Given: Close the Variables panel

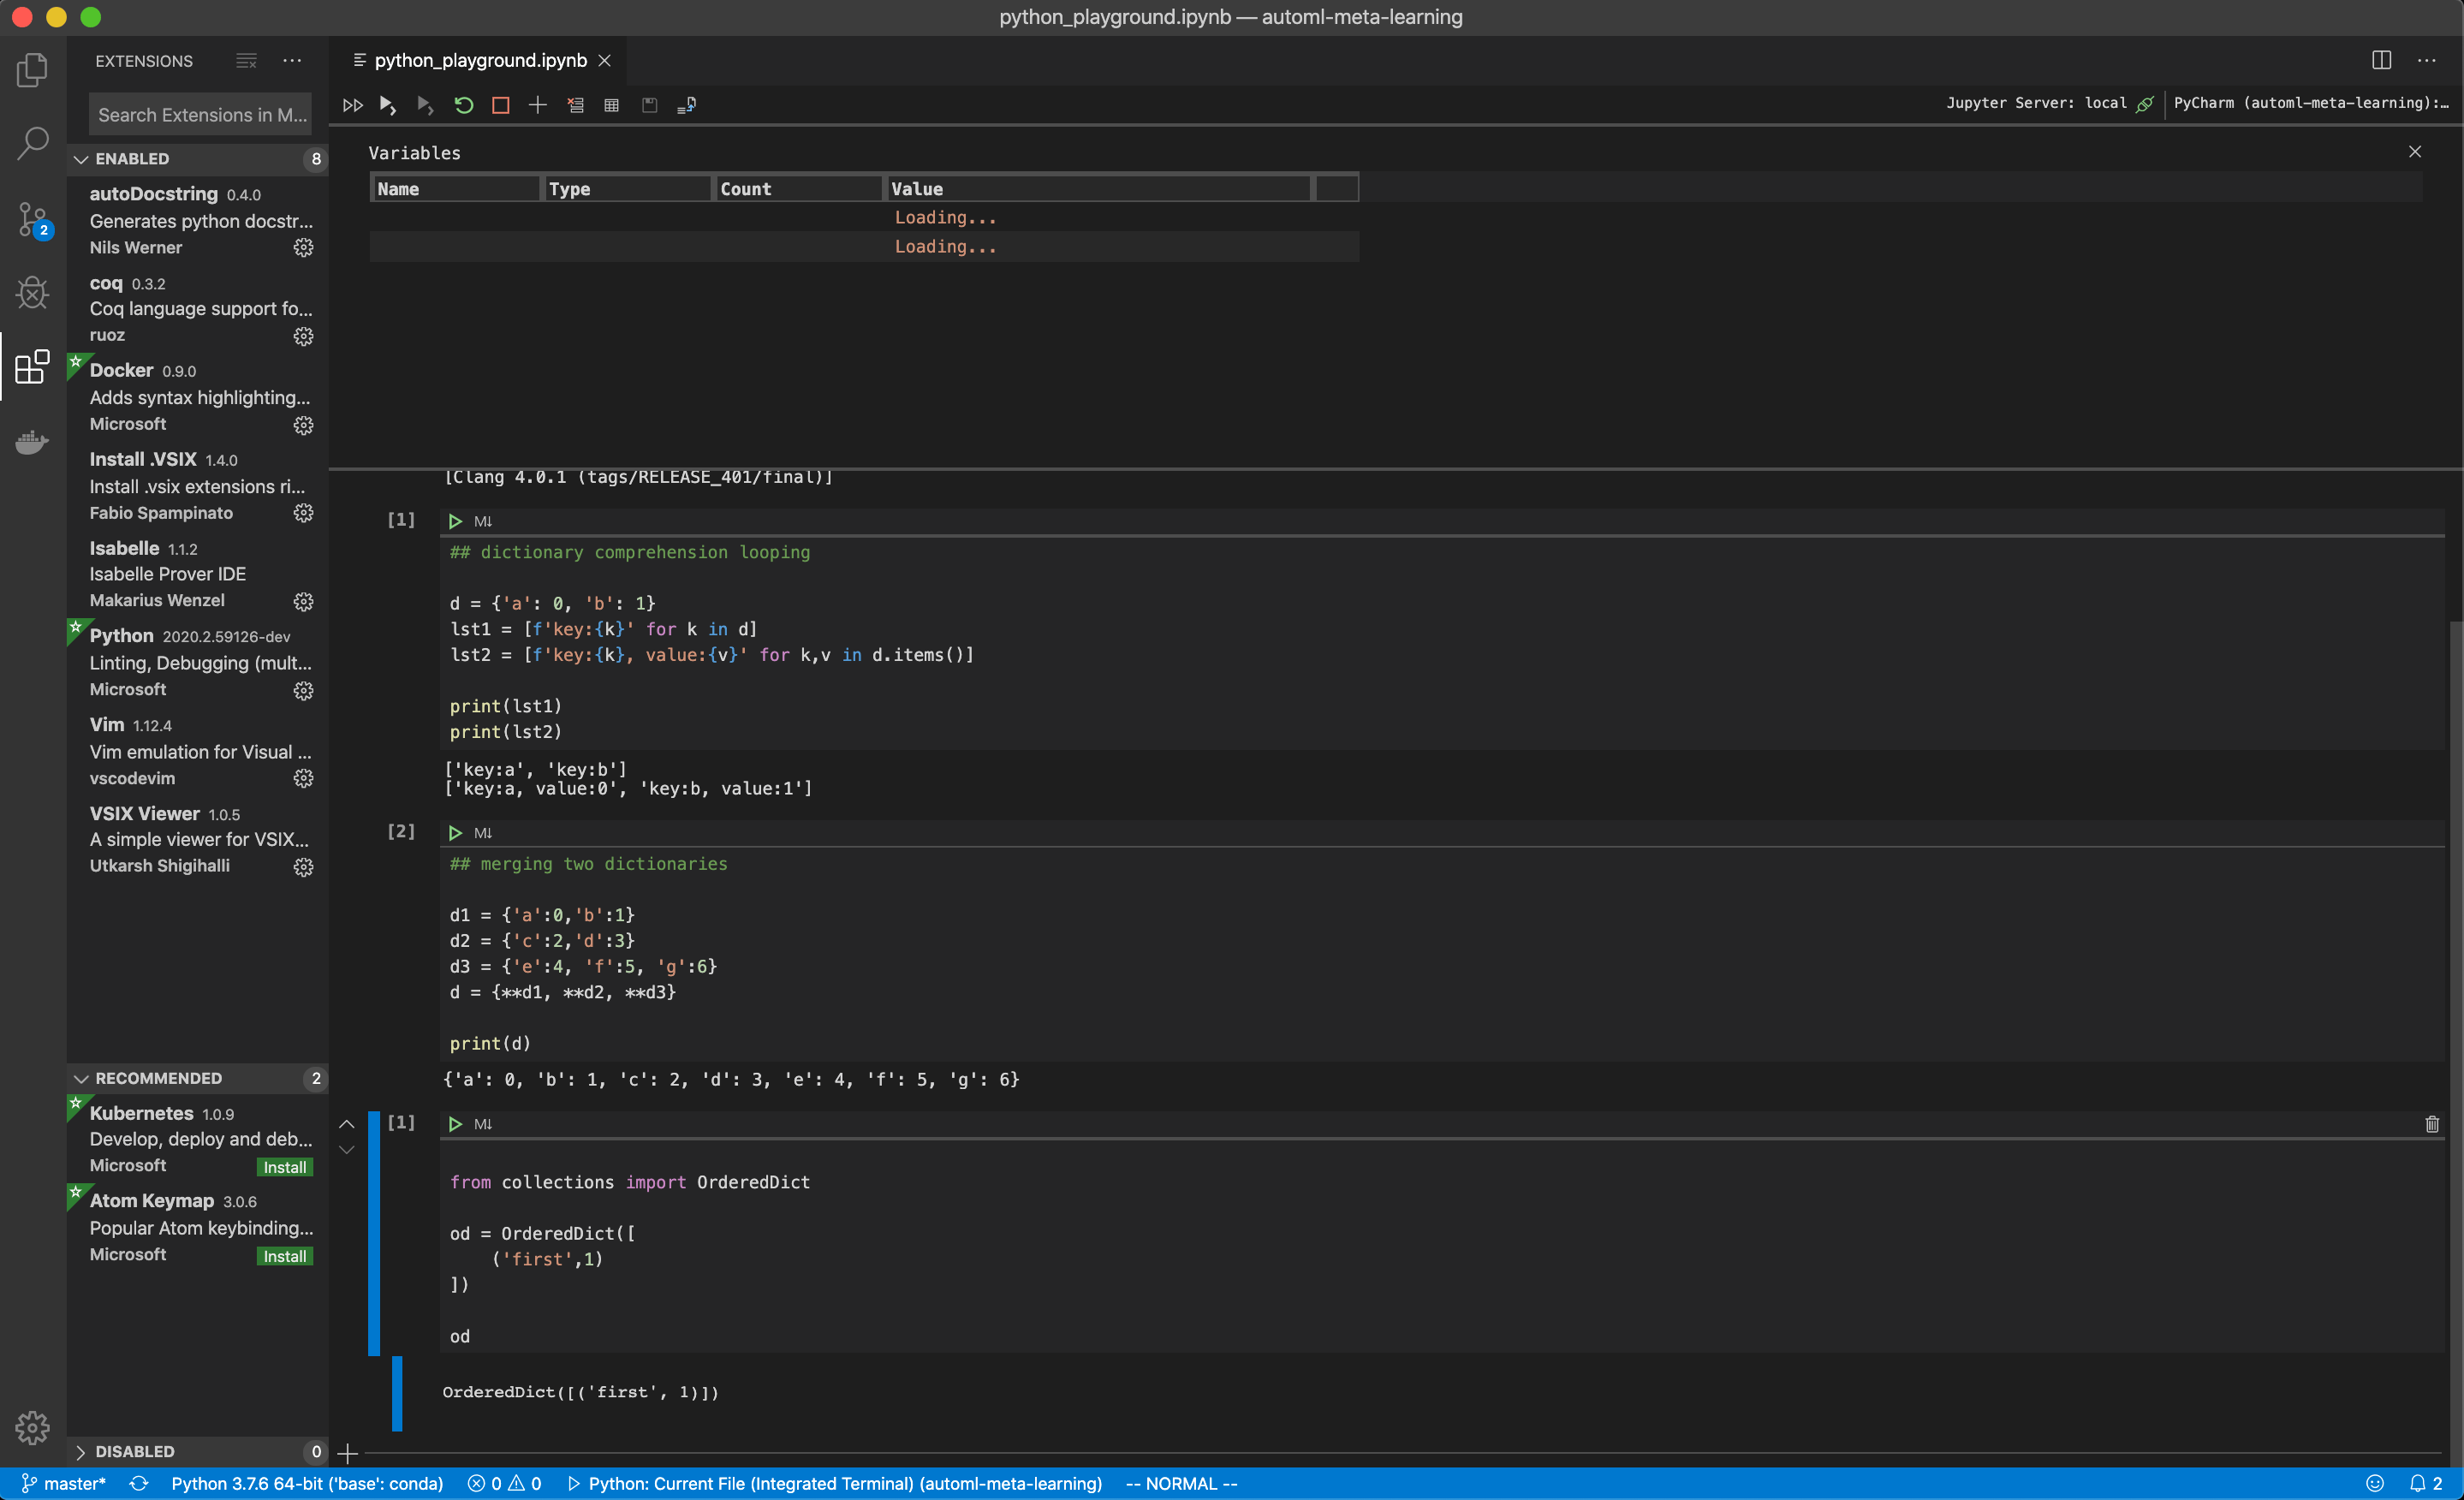Looking at the screenshot, I should 2415,152.
